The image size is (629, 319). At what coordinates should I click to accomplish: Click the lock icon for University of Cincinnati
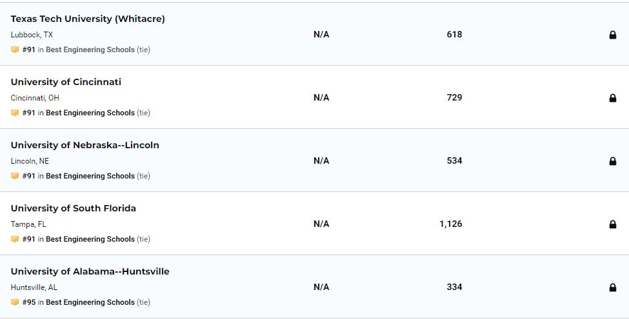[x=613, y=98]
